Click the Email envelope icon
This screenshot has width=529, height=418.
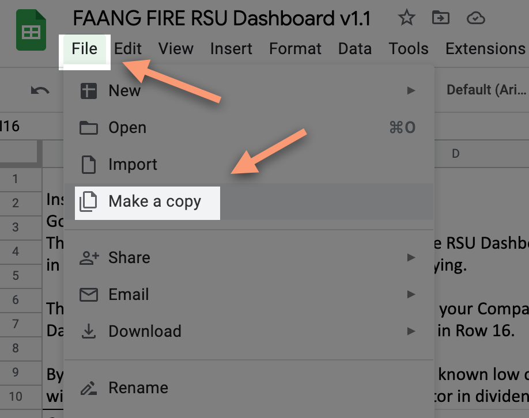tap(89, 294)
